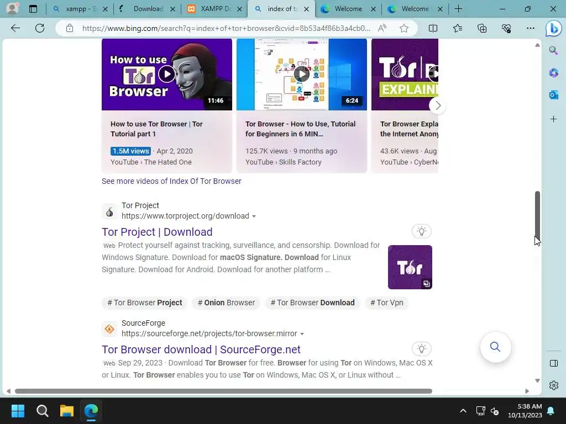The height and width of the screenshot is (424, 566).
Task: Open title Tor Browser - How to Use, Tutorial
Action: pyautogui.click(x=300, y=129)
